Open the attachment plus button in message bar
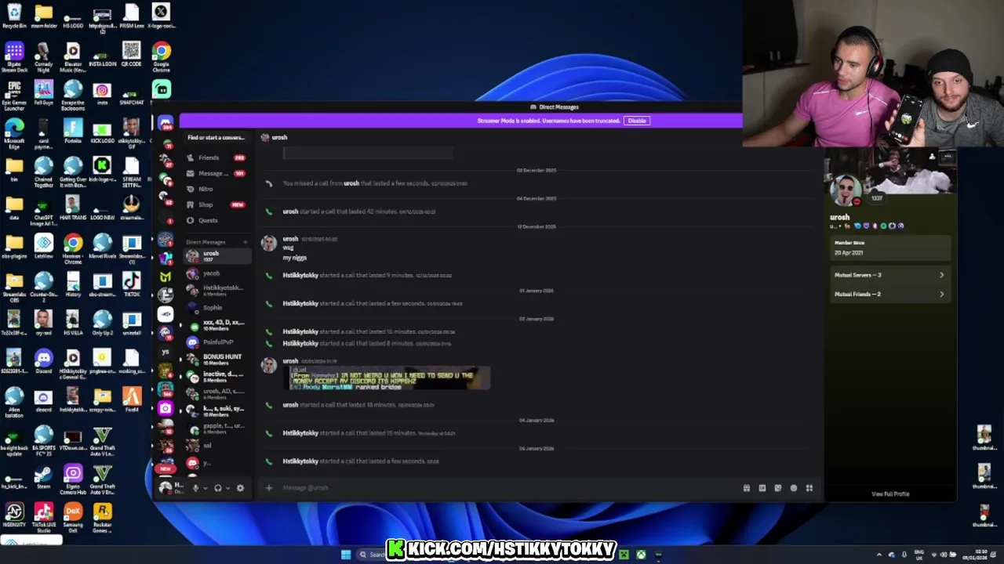 268,488
